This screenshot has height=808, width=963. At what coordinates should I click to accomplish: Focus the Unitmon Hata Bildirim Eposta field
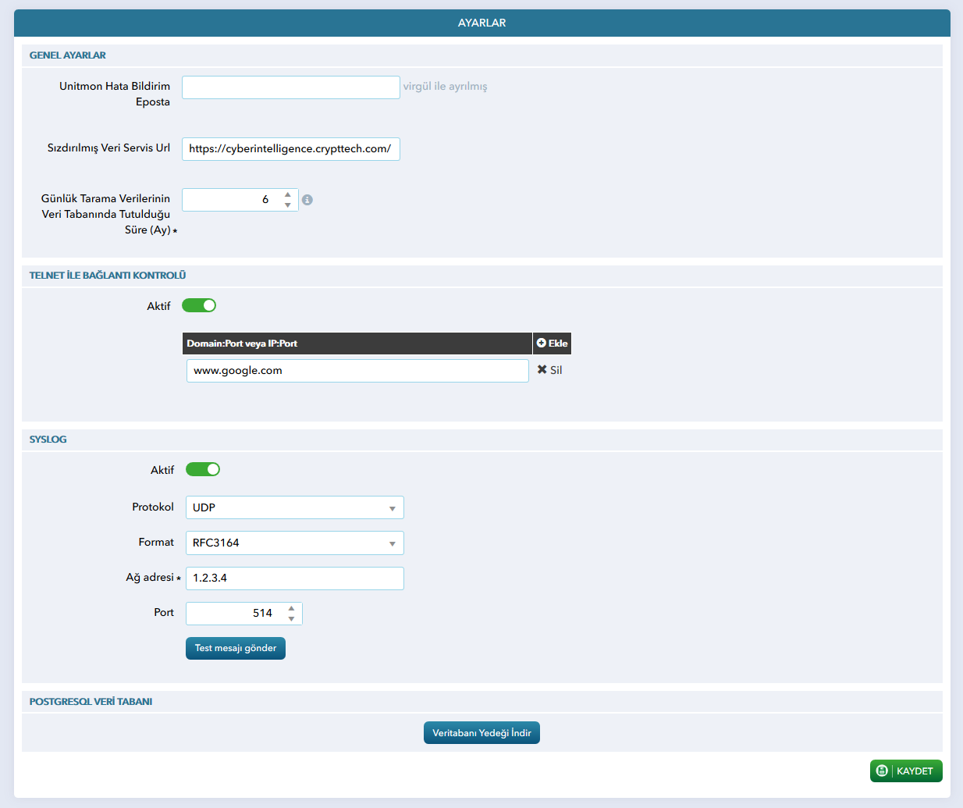click(291, 87)
